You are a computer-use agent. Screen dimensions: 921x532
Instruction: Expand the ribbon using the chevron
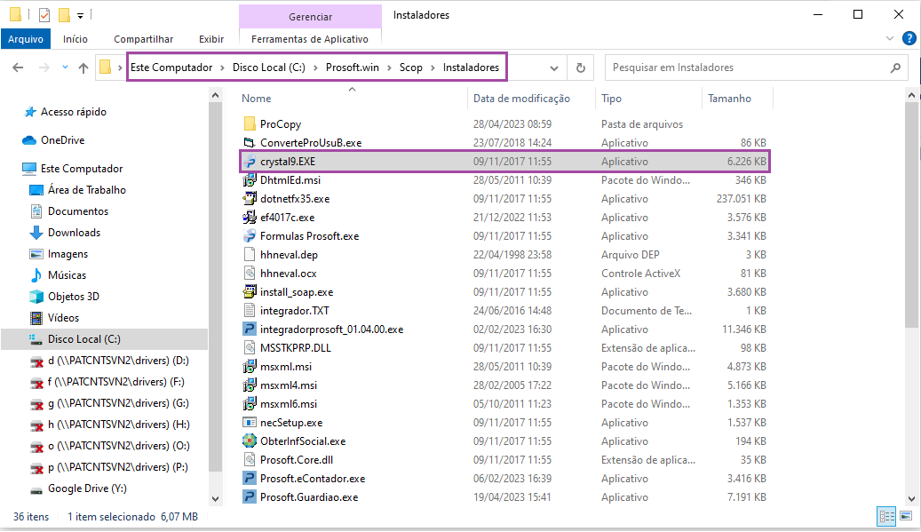click(x=892, y=39)
